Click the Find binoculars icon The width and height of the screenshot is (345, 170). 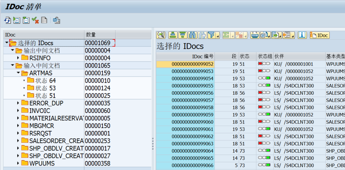pyautogui.click(x=193, y=35)
